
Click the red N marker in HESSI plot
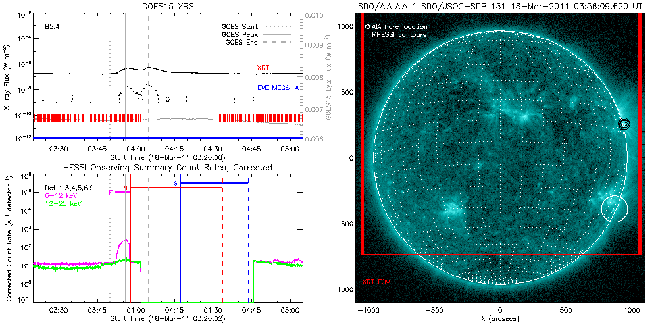coord(125,188)
